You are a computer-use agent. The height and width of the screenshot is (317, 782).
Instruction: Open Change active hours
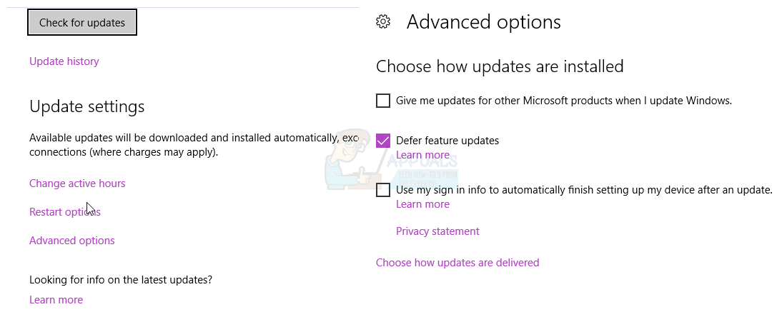click(77, 183)
